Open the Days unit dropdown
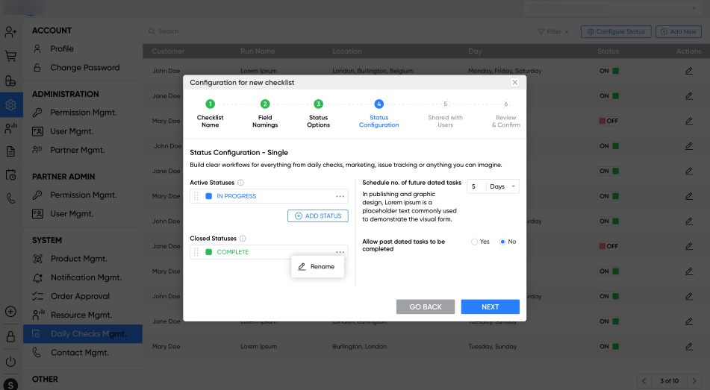The width and height of the screenshot is (710, 390). 502,186
